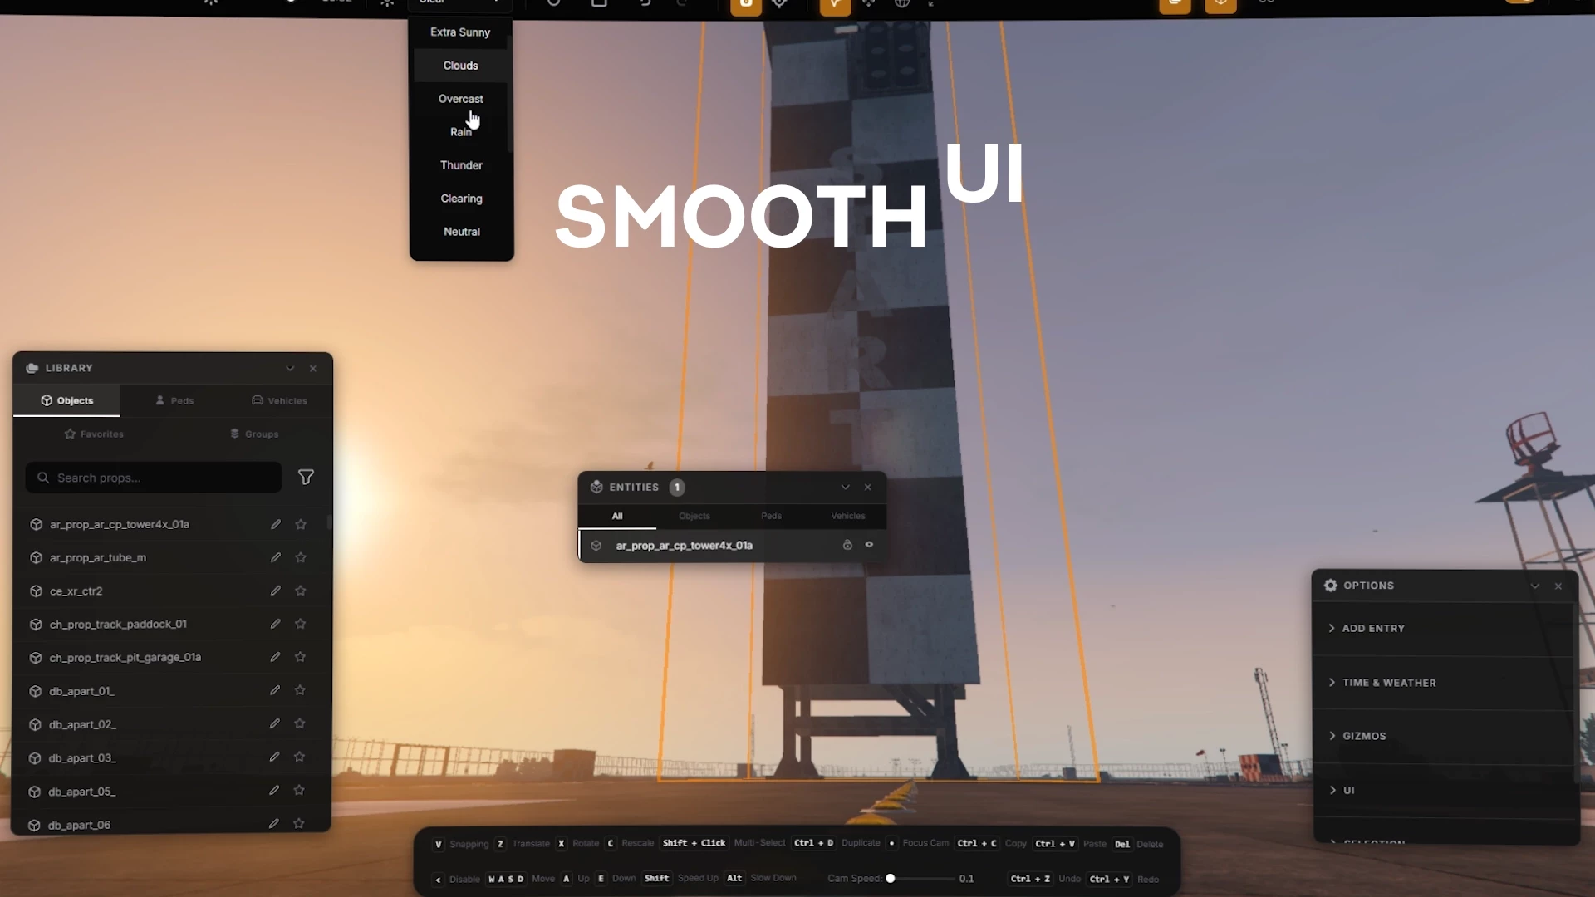Click the pencil icon beside db_apart_03_
The height and width of the screenshot is (897, 1595).
click(274, 757)
